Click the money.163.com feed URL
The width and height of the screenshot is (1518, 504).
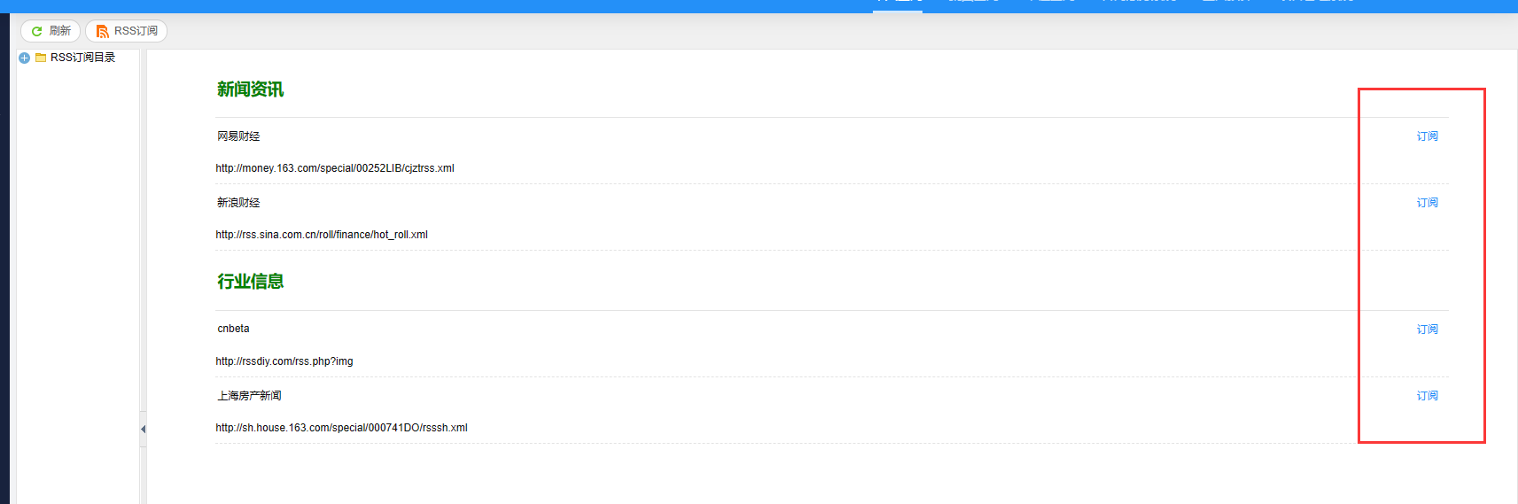pos(335,168)
